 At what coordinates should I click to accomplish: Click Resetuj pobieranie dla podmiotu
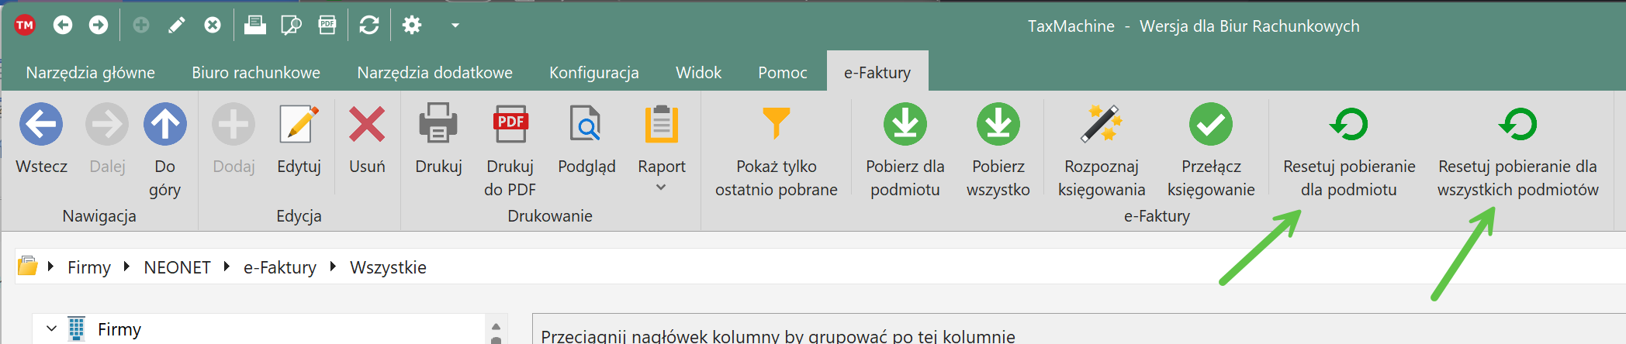[1348, 125]
